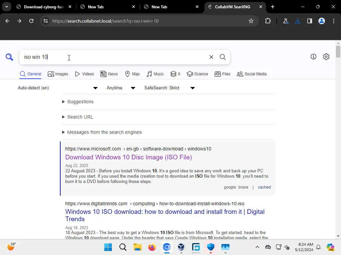Screen dimensions: 341x255
Task: Open the Anytime time range dropdown
Action: pos(121,88)
